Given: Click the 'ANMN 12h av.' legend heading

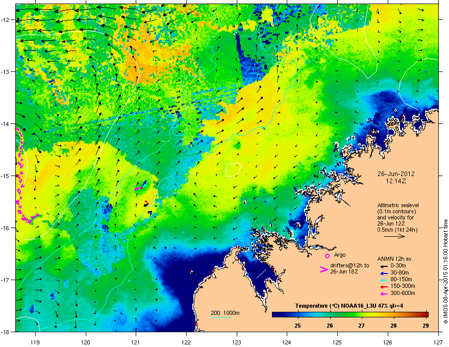Looking at the screenshot, I should [x=395, y=259].
